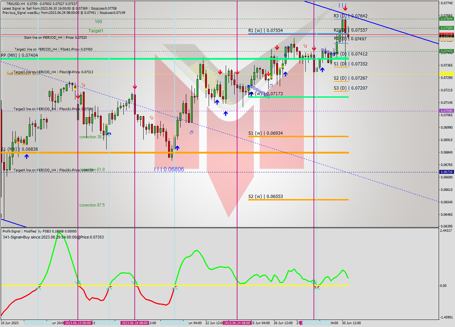
Task: Select the S2 (D) 0.07267 label
Action: [350, 78]
